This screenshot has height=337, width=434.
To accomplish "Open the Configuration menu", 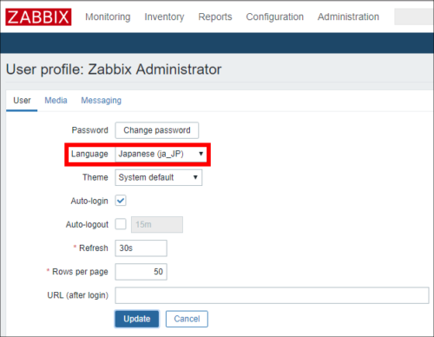I will (274, 17).
